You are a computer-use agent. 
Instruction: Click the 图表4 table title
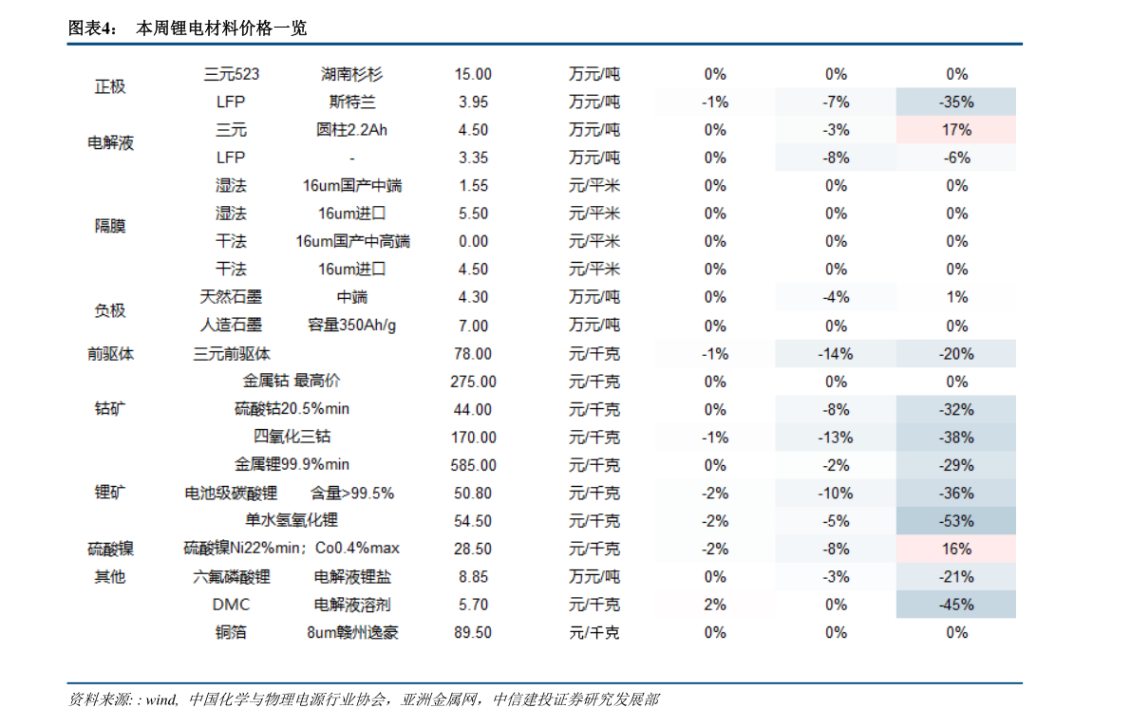[x=187, y=28]
